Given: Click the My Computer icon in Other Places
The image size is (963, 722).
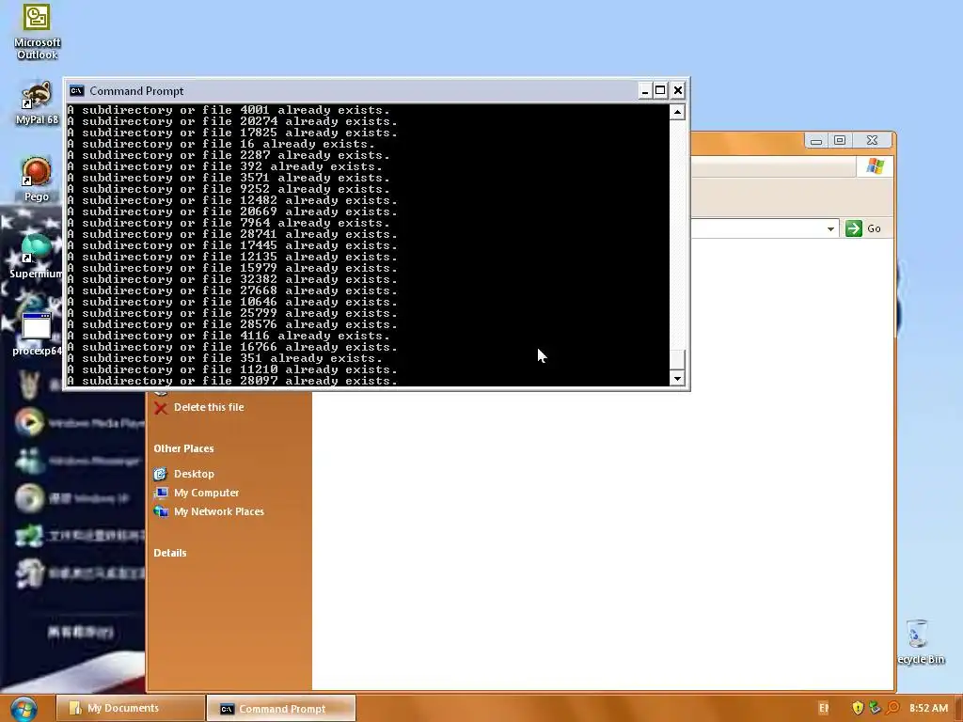Looking at the screenshot, I should pyautogui.click(x=160, y=493).
